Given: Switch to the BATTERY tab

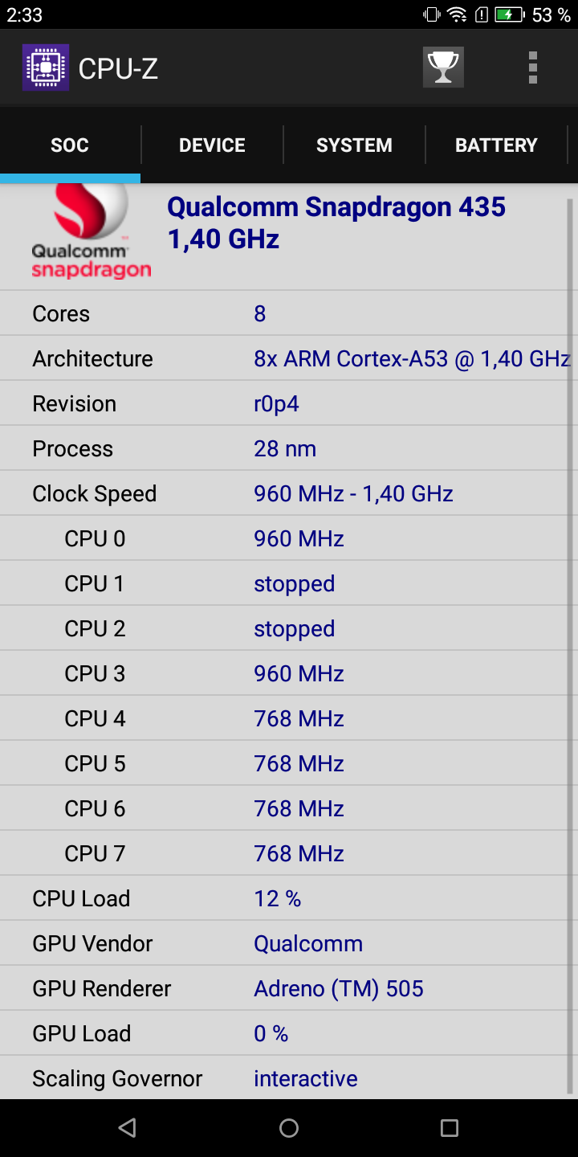Looking at the screenshot, I should click(496, 145).
